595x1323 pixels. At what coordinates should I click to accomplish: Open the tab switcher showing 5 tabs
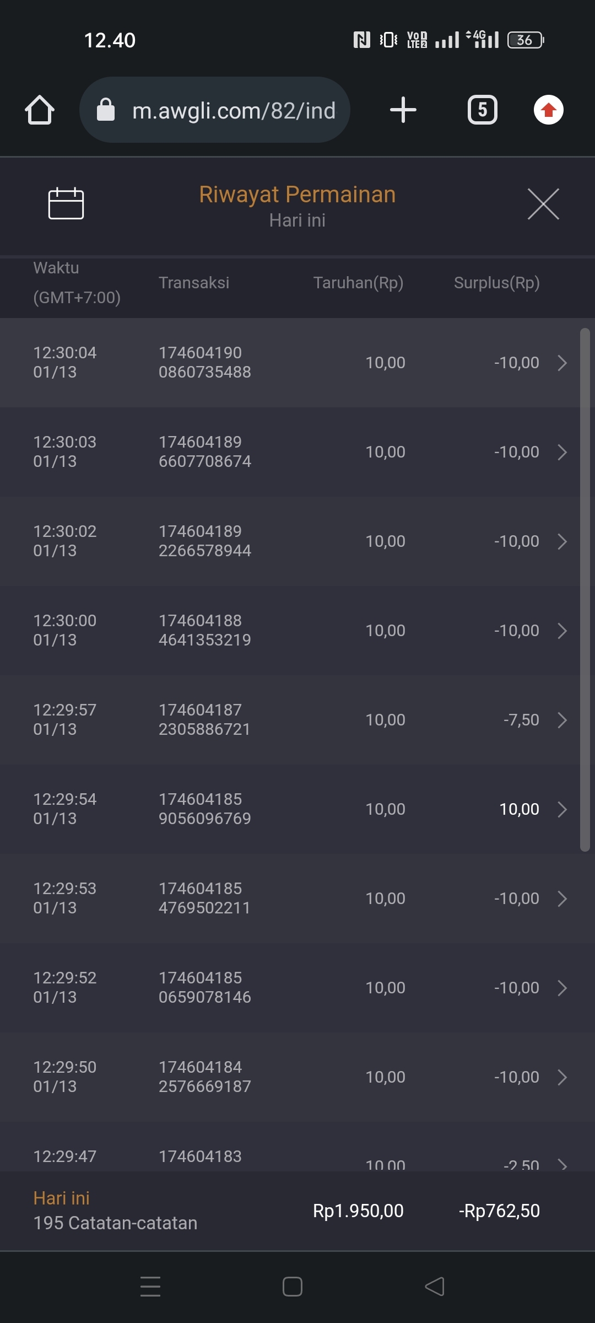click(482, 110)
